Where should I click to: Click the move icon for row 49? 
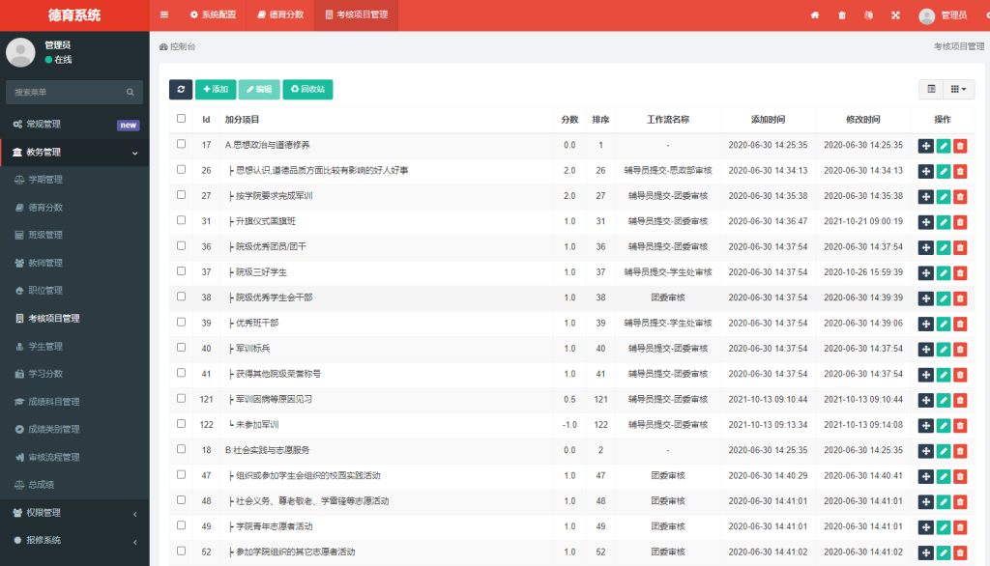925,527
